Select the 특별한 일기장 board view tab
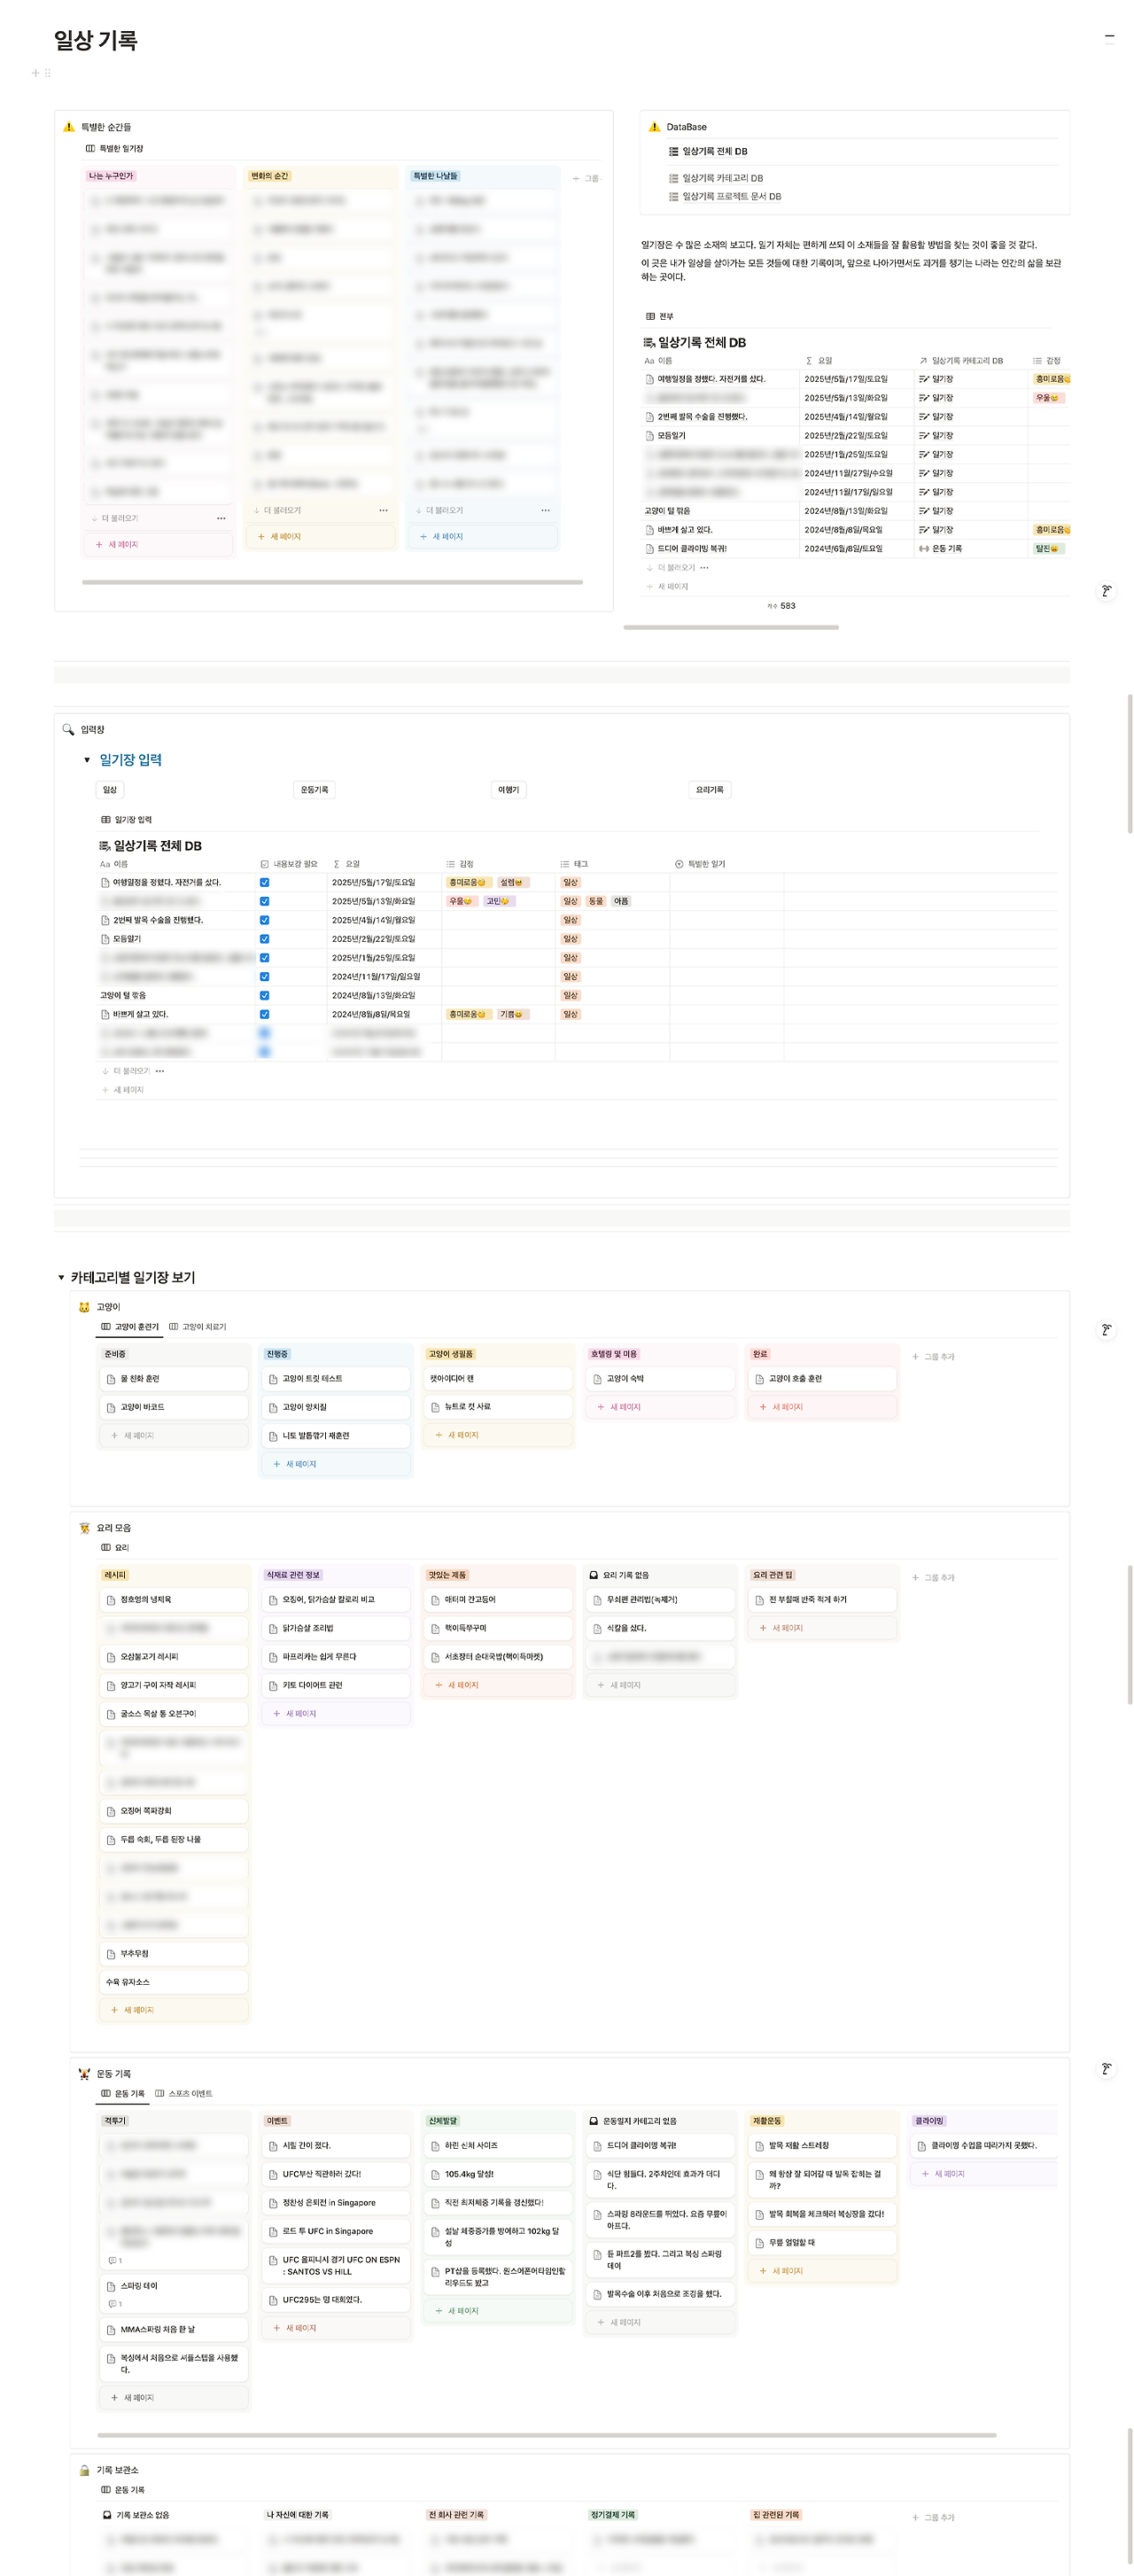Viewport: 1134px width, 2576px height. [114, 148]
